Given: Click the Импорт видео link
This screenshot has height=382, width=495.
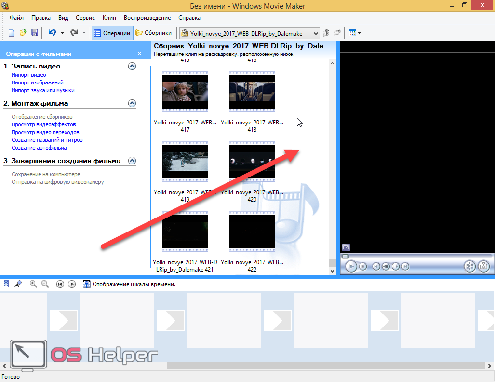Looking at the screenshot, I should point(29,75).
